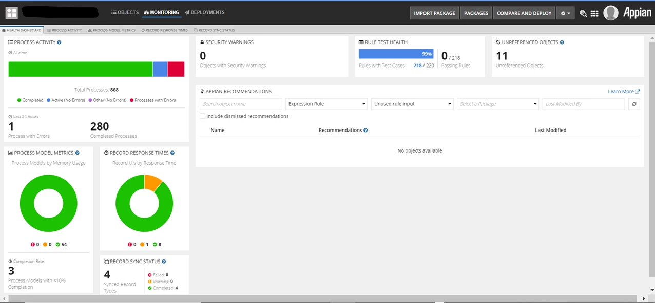Click the global search globe icon
The height and width of the screenshot is (303, 655).
point(583,13)
